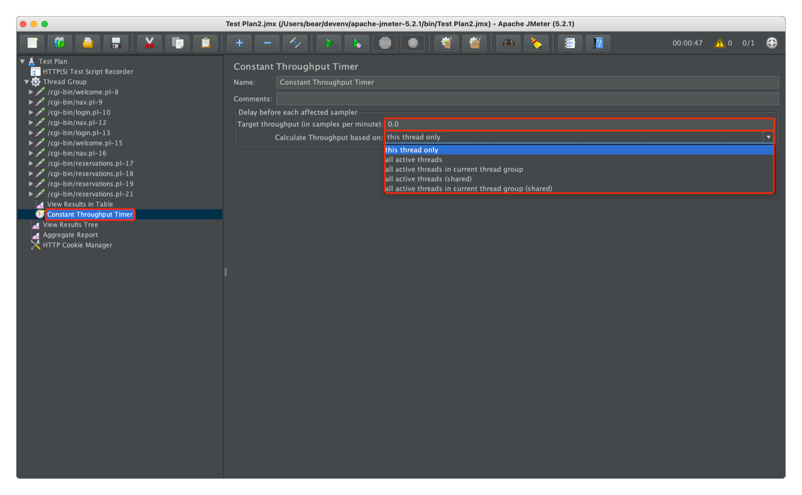The width and height of the screenshot is (802, 495).
Task: Start test without pauses icon
Action: tap(357, 43)
